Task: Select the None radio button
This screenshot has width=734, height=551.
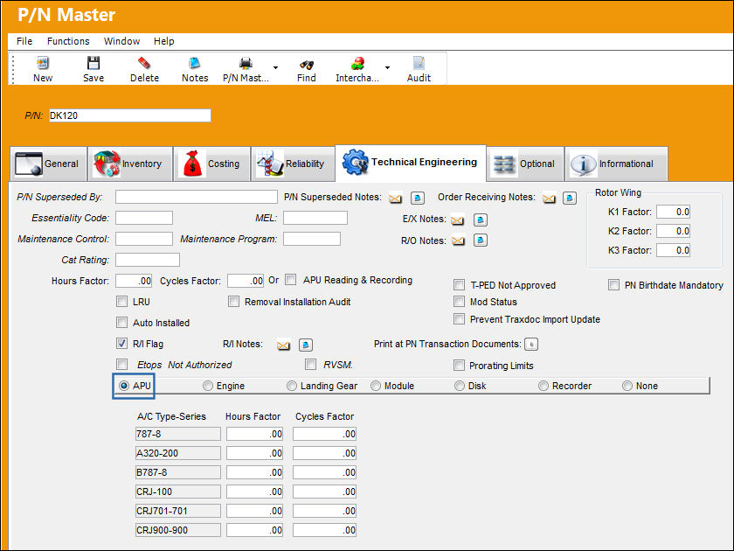Action: [627, 386]
